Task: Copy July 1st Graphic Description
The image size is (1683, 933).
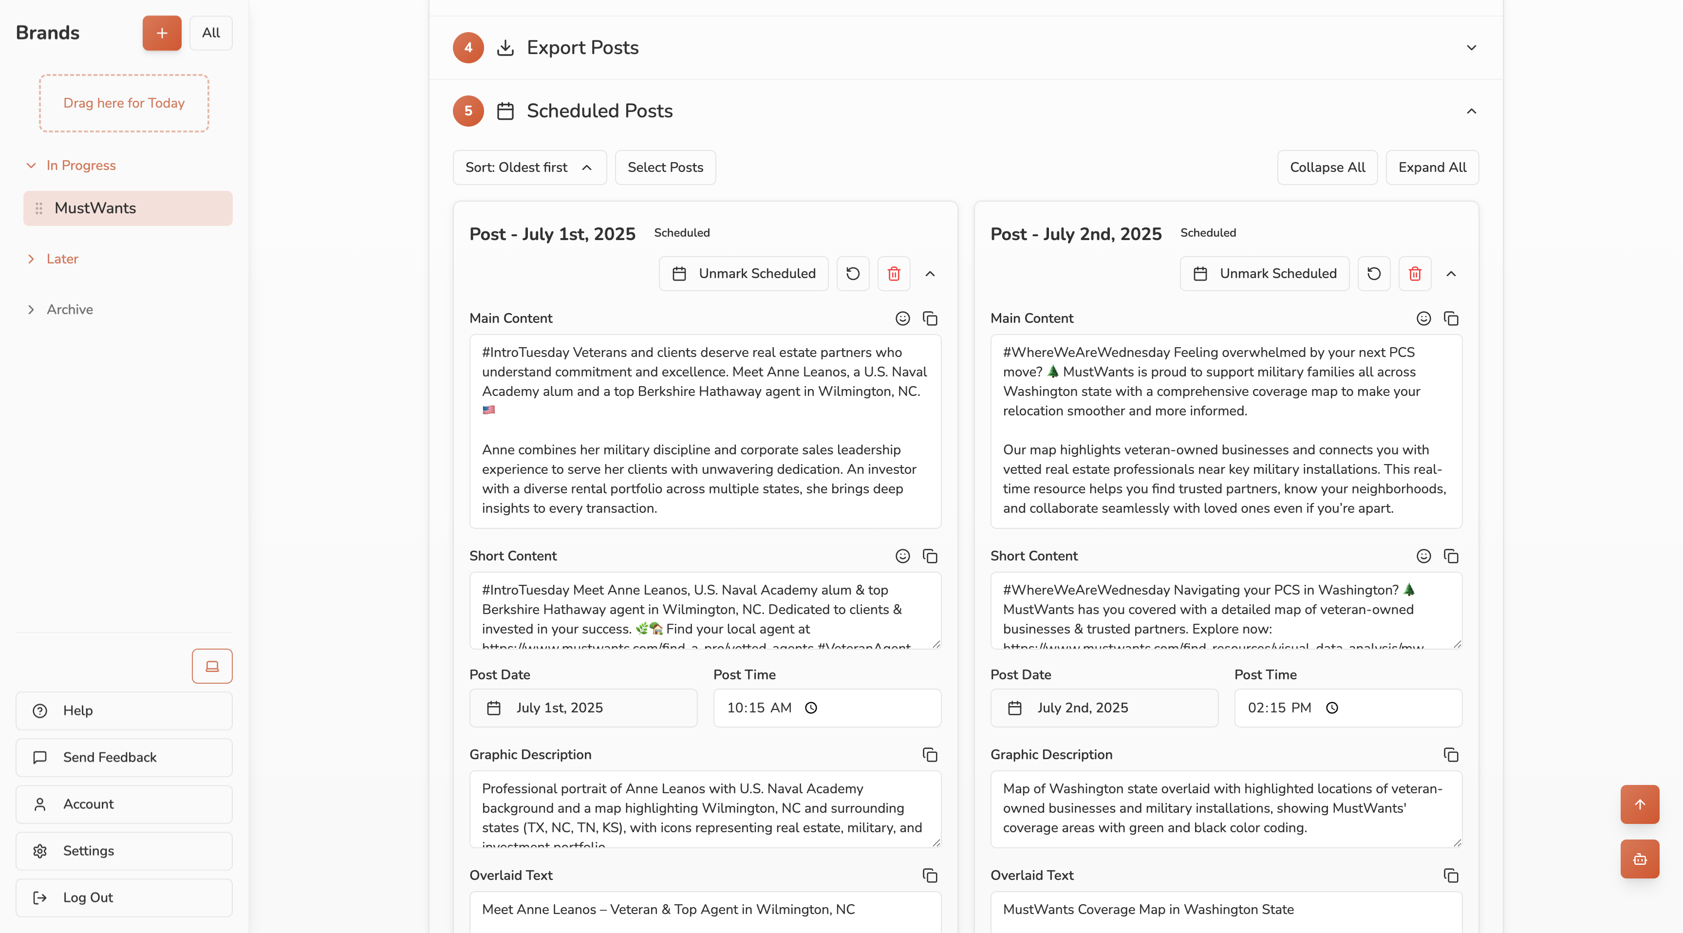Action: pyautogui.click(x=930, y=755)
